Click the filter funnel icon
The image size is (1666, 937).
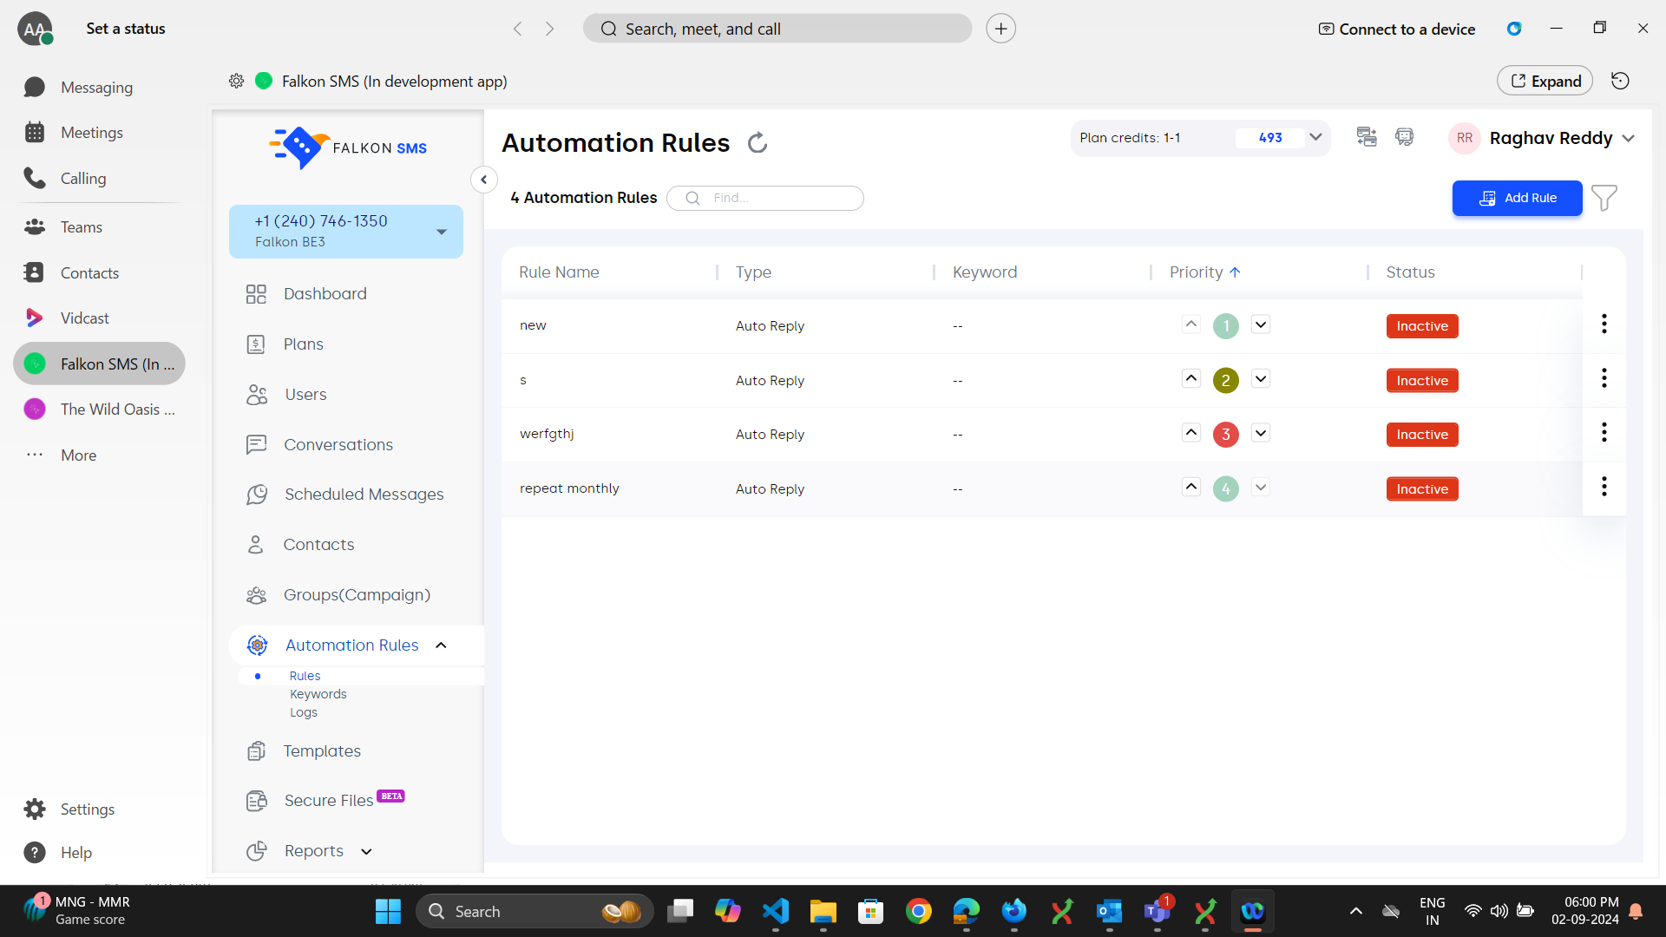point(1604,198)
